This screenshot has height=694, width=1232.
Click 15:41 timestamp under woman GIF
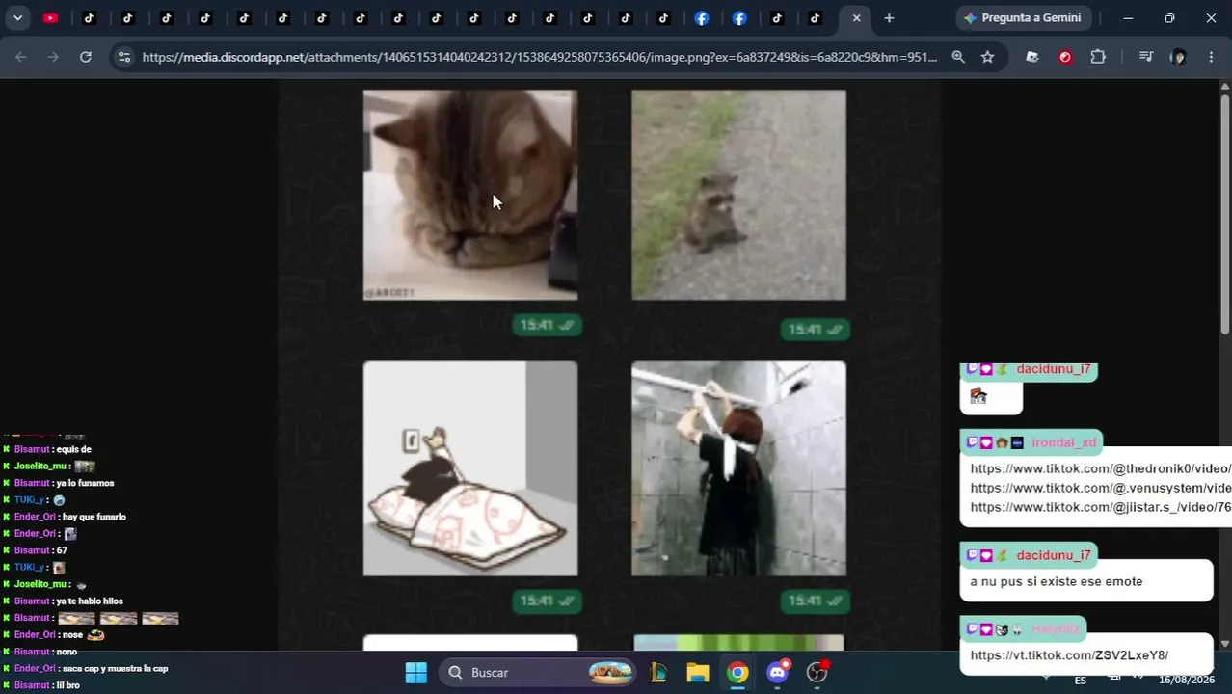click(x=816, y=601)
